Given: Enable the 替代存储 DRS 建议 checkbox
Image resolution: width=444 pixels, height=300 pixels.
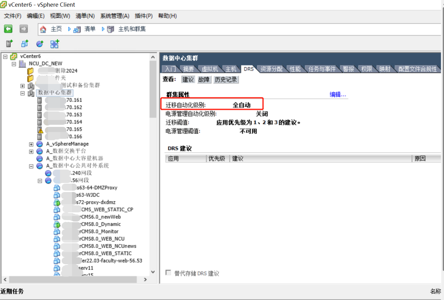Looking at the screenshot, I should pos(168,274).
